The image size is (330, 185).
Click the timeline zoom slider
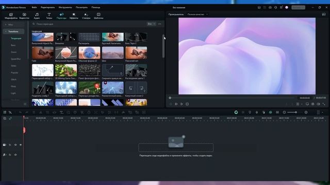pyautogui.click(x=295, y=113)
